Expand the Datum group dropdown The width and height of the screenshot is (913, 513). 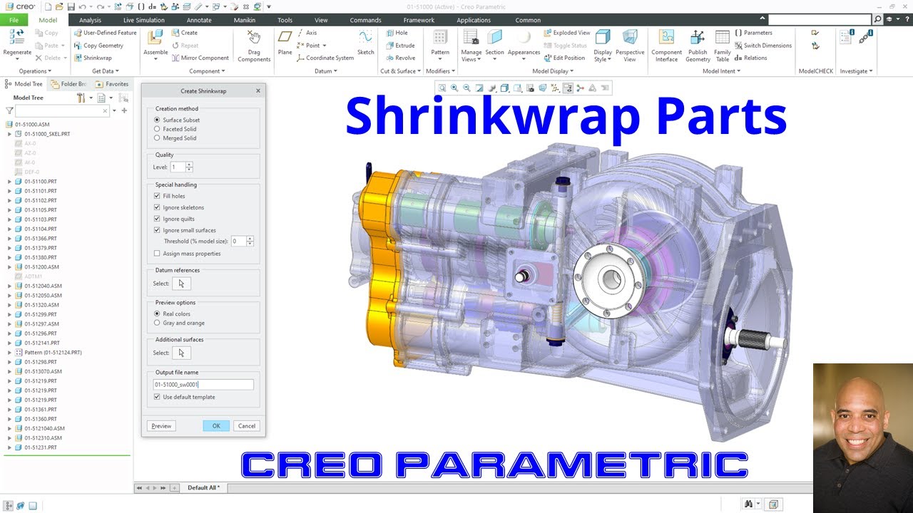coord(326,71)
